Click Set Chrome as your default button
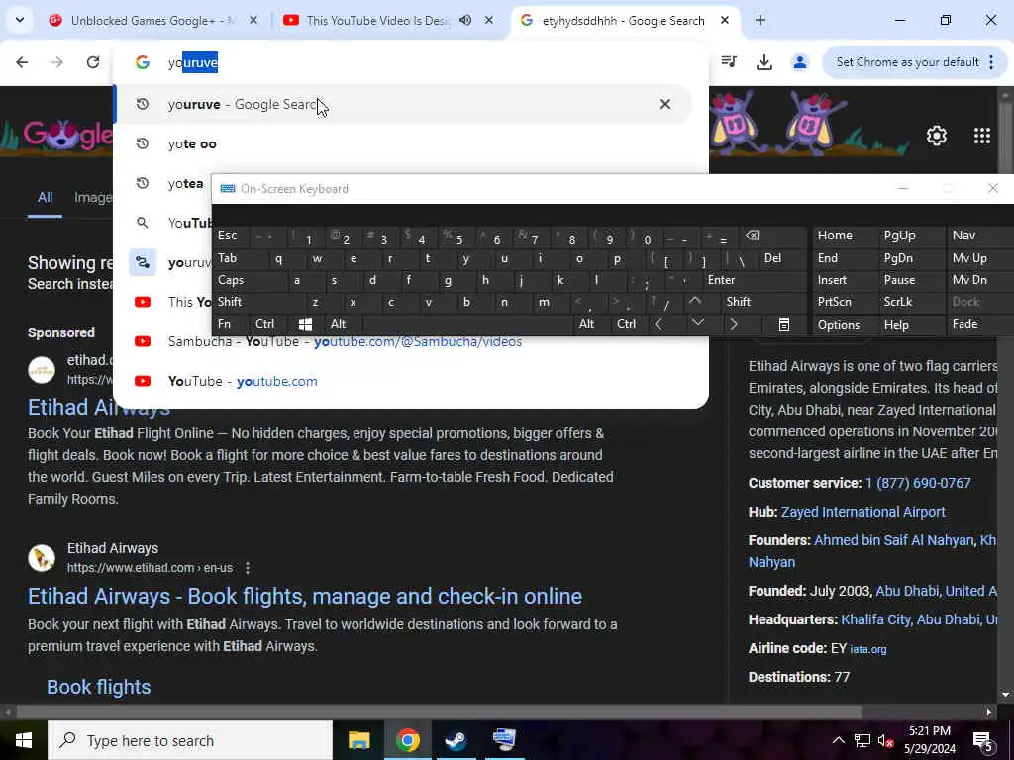The height and width of the screenshot is (760, 1014). (x=907, y=62)
